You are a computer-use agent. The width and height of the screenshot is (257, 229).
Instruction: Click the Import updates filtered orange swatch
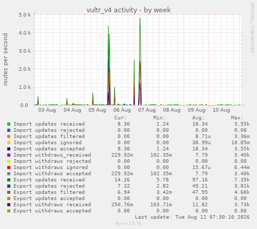[9, 136]
